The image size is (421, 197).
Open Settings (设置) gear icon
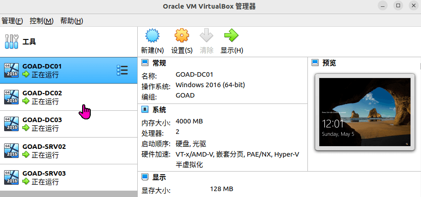coord(182,36)
